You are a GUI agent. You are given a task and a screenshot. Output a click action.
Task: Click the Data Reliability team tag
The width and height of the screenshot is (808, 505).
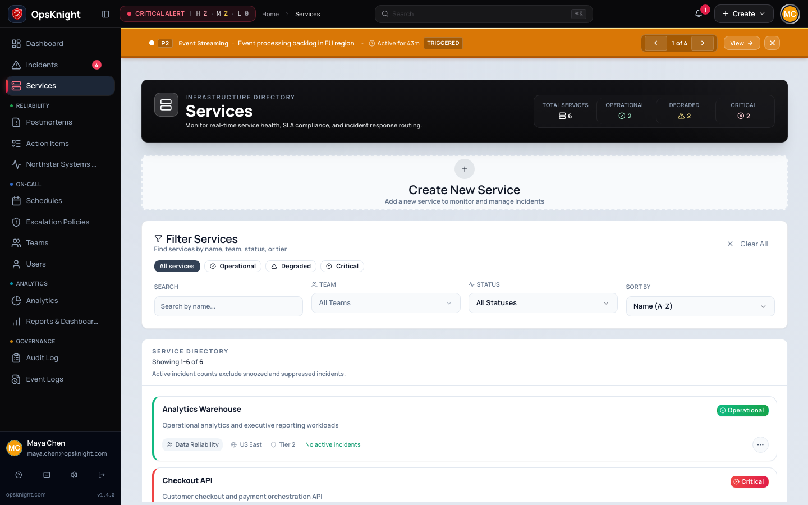click(x=192, y=445)
